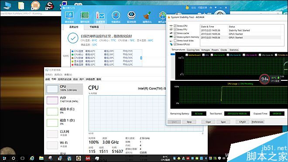Select 磁盘 0 (C:) sidebar item
Viewport: 288px width, 162px height.
click(x=64, y=111)
